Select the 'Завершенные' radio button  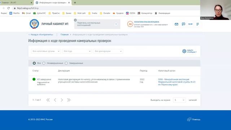coord(66,63)
